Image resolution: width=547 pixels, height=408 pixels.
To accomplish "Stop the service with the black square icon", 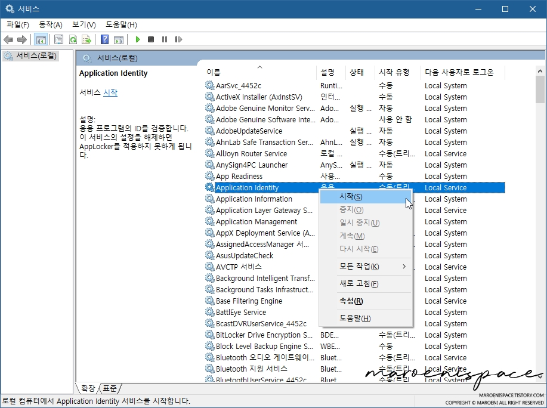I will 151,39.
